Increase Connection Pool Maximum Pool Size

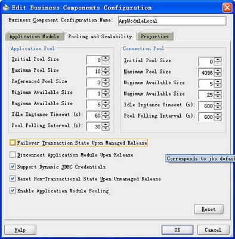(x=218, y=71)
